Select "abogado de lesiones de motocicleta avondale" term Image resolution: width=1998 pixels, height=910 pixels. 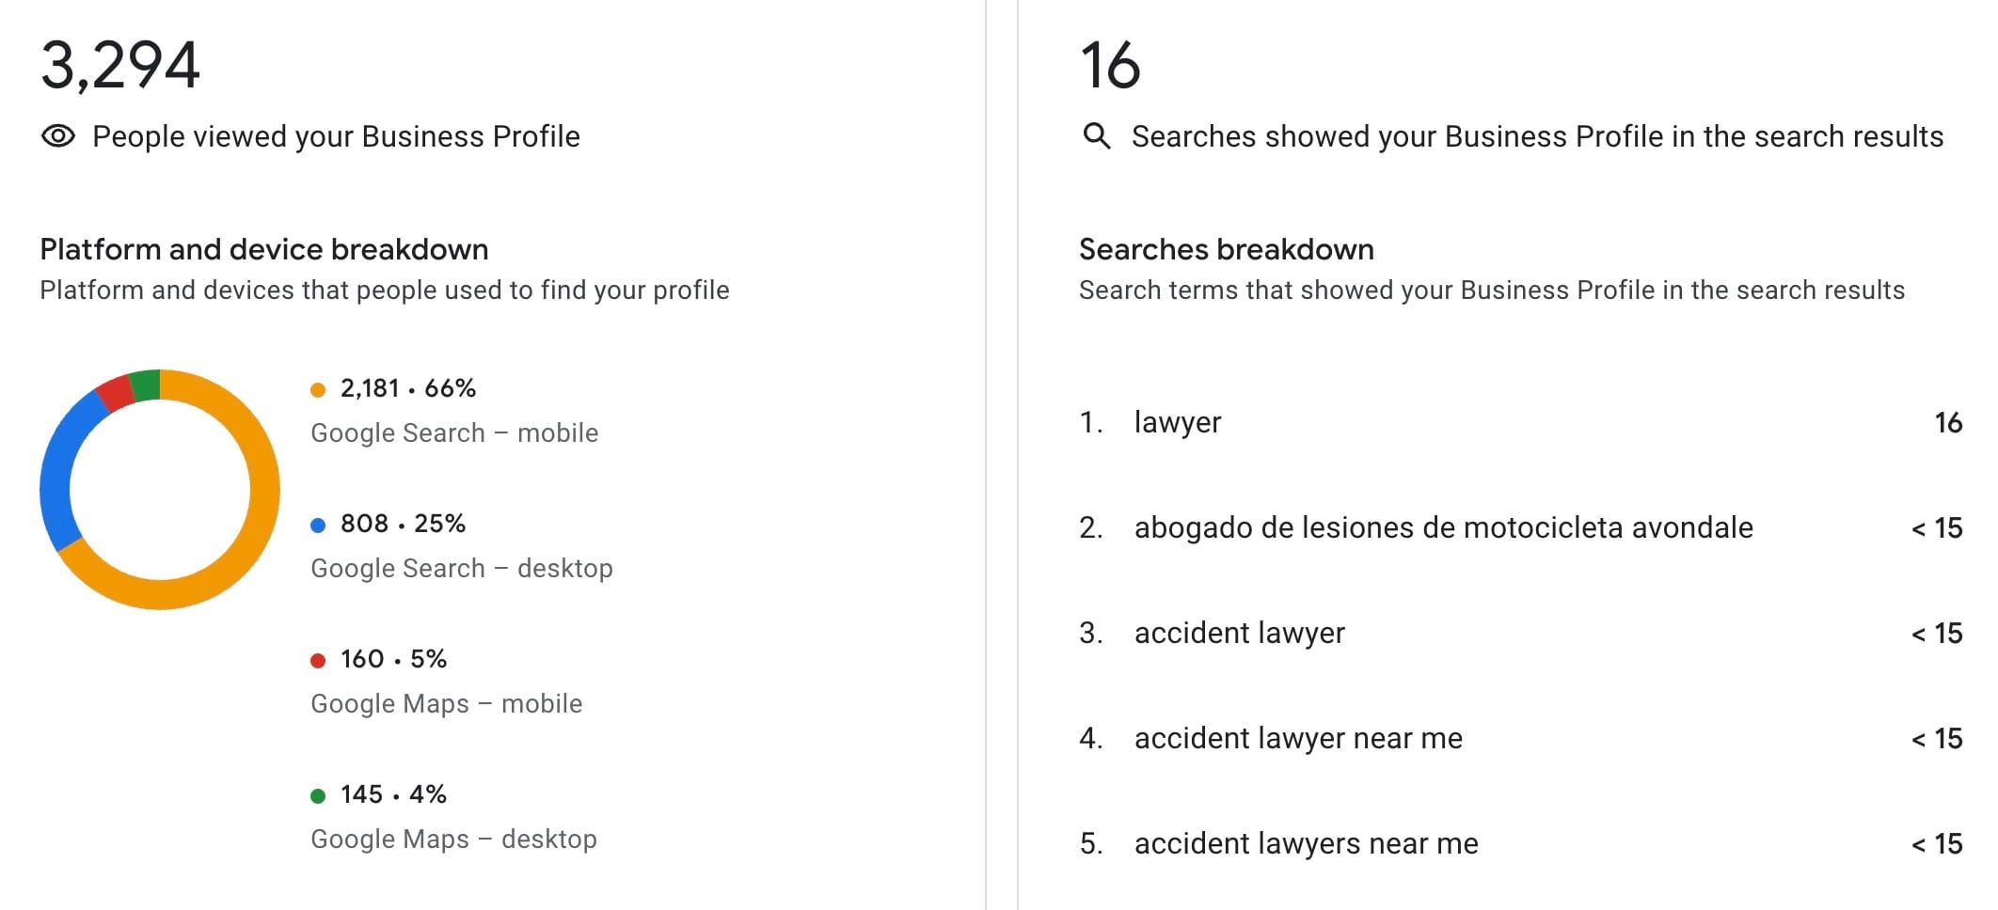pyautogui.click(x=1443, y=527)
